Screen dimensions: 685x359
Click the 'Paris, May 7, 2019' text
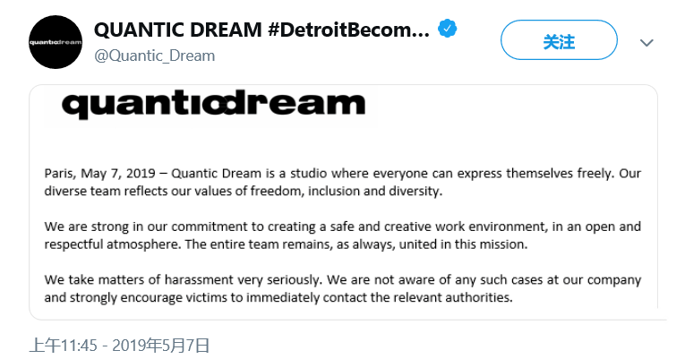click(x=99, y=173)
